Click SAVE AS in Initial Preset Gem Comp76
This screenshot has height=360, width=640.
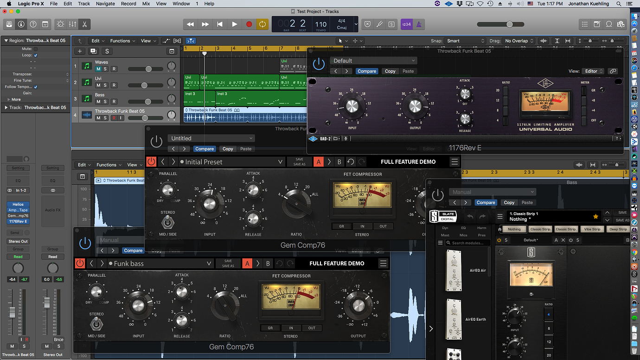[x=300, y=164]
